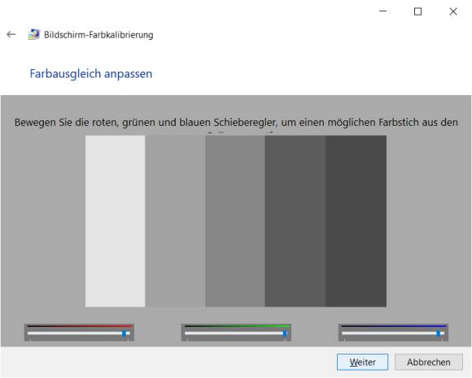The width and height of the screenshot is (472, 378).
Task: Minimize the calibration window
Action: (x=383, y=11)
